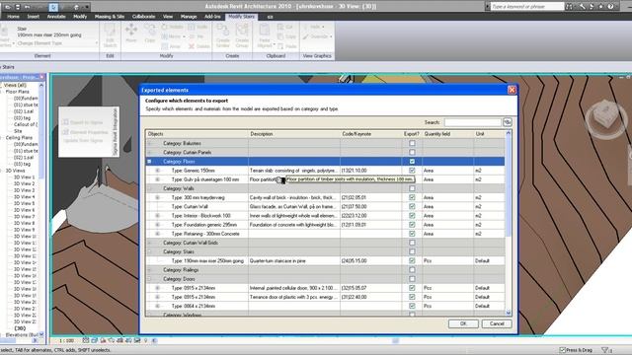Expand Type: Interior - Blockwork 100 row

[157, 216]
